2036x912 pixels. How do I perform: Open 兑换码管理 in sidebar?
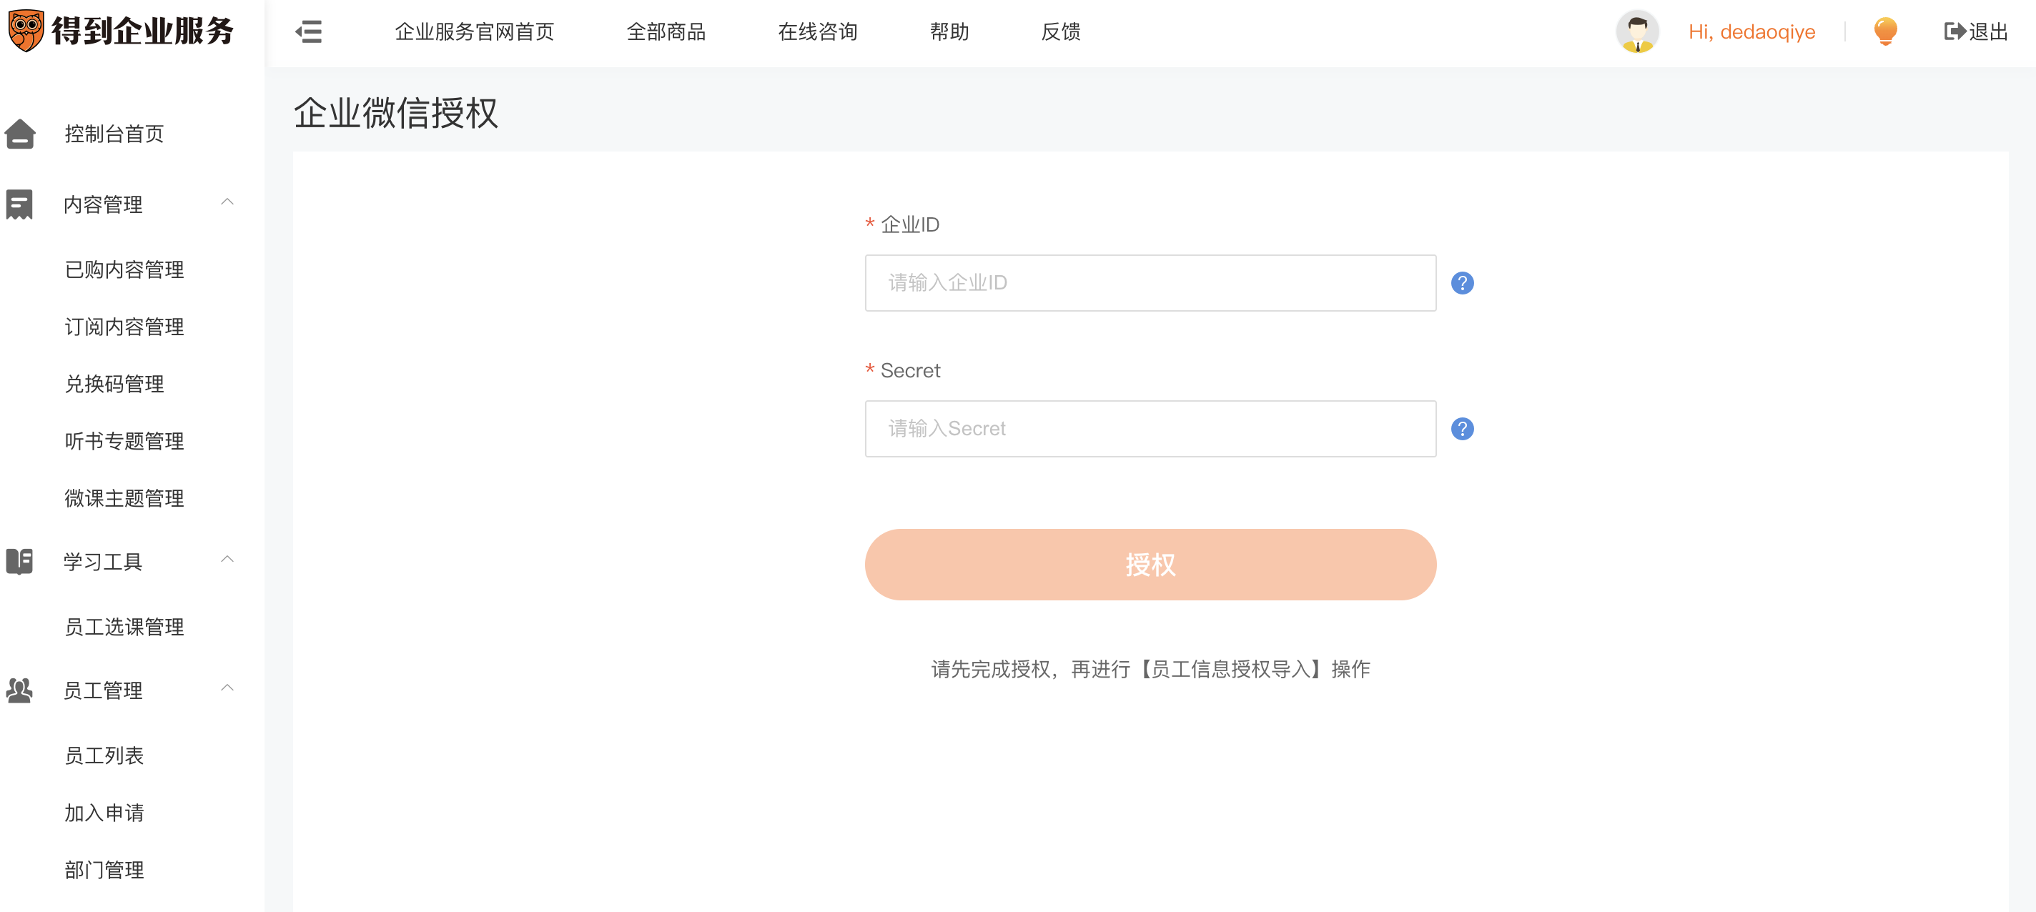click(x=114, y=384)
